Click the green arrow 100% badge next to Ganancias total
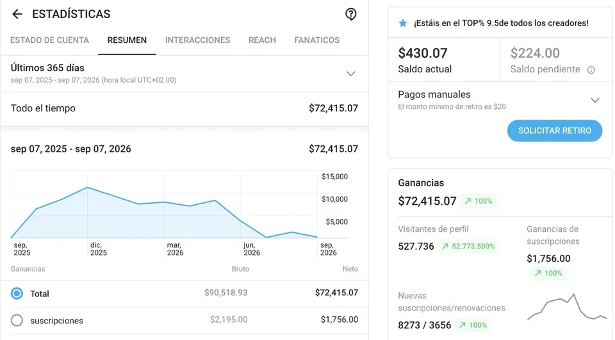This screenshot has width=615, height=340. [479, 201]
